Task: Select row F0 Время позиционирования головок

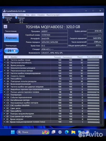Action: [x=52, y=122]
